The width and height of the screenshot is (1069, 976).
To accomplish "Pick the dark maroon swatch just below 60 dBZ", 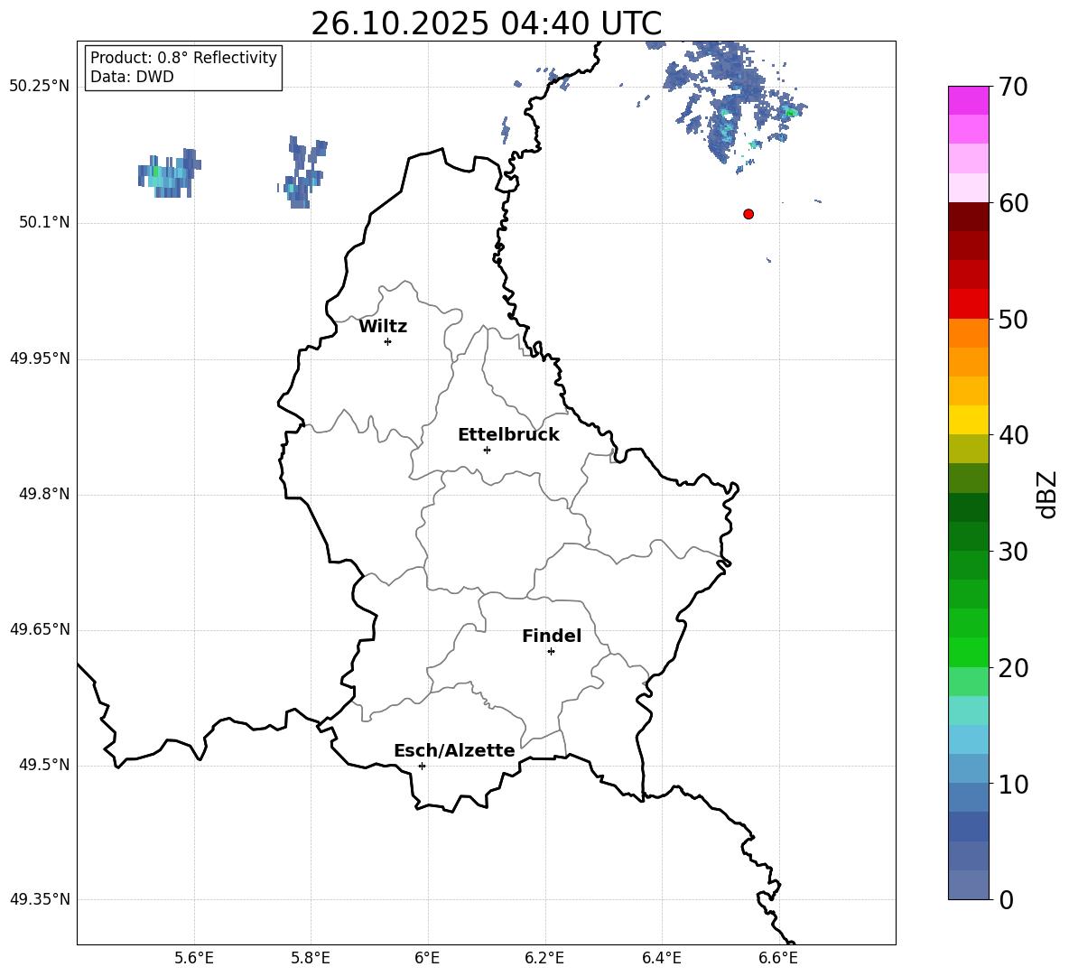I will coord(968,217).
